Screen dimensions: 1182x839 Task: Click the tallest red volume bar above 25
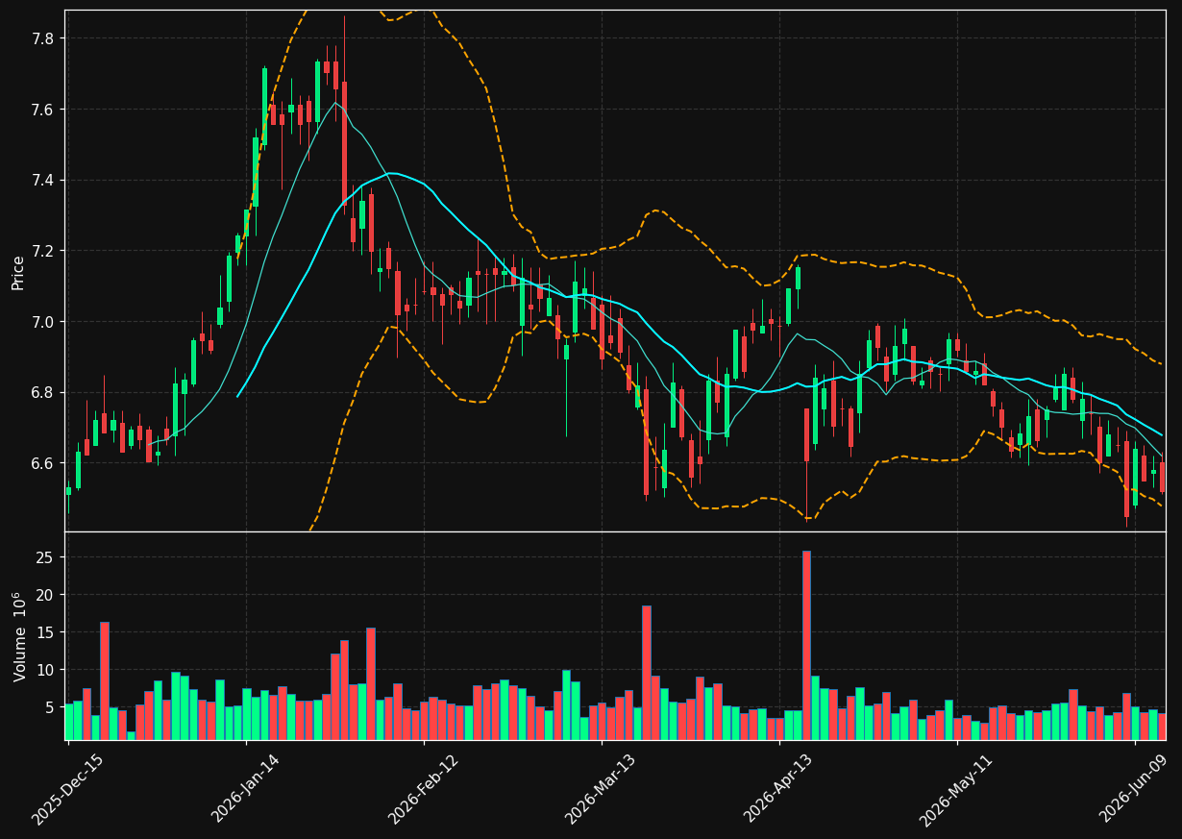coord(806,645)
